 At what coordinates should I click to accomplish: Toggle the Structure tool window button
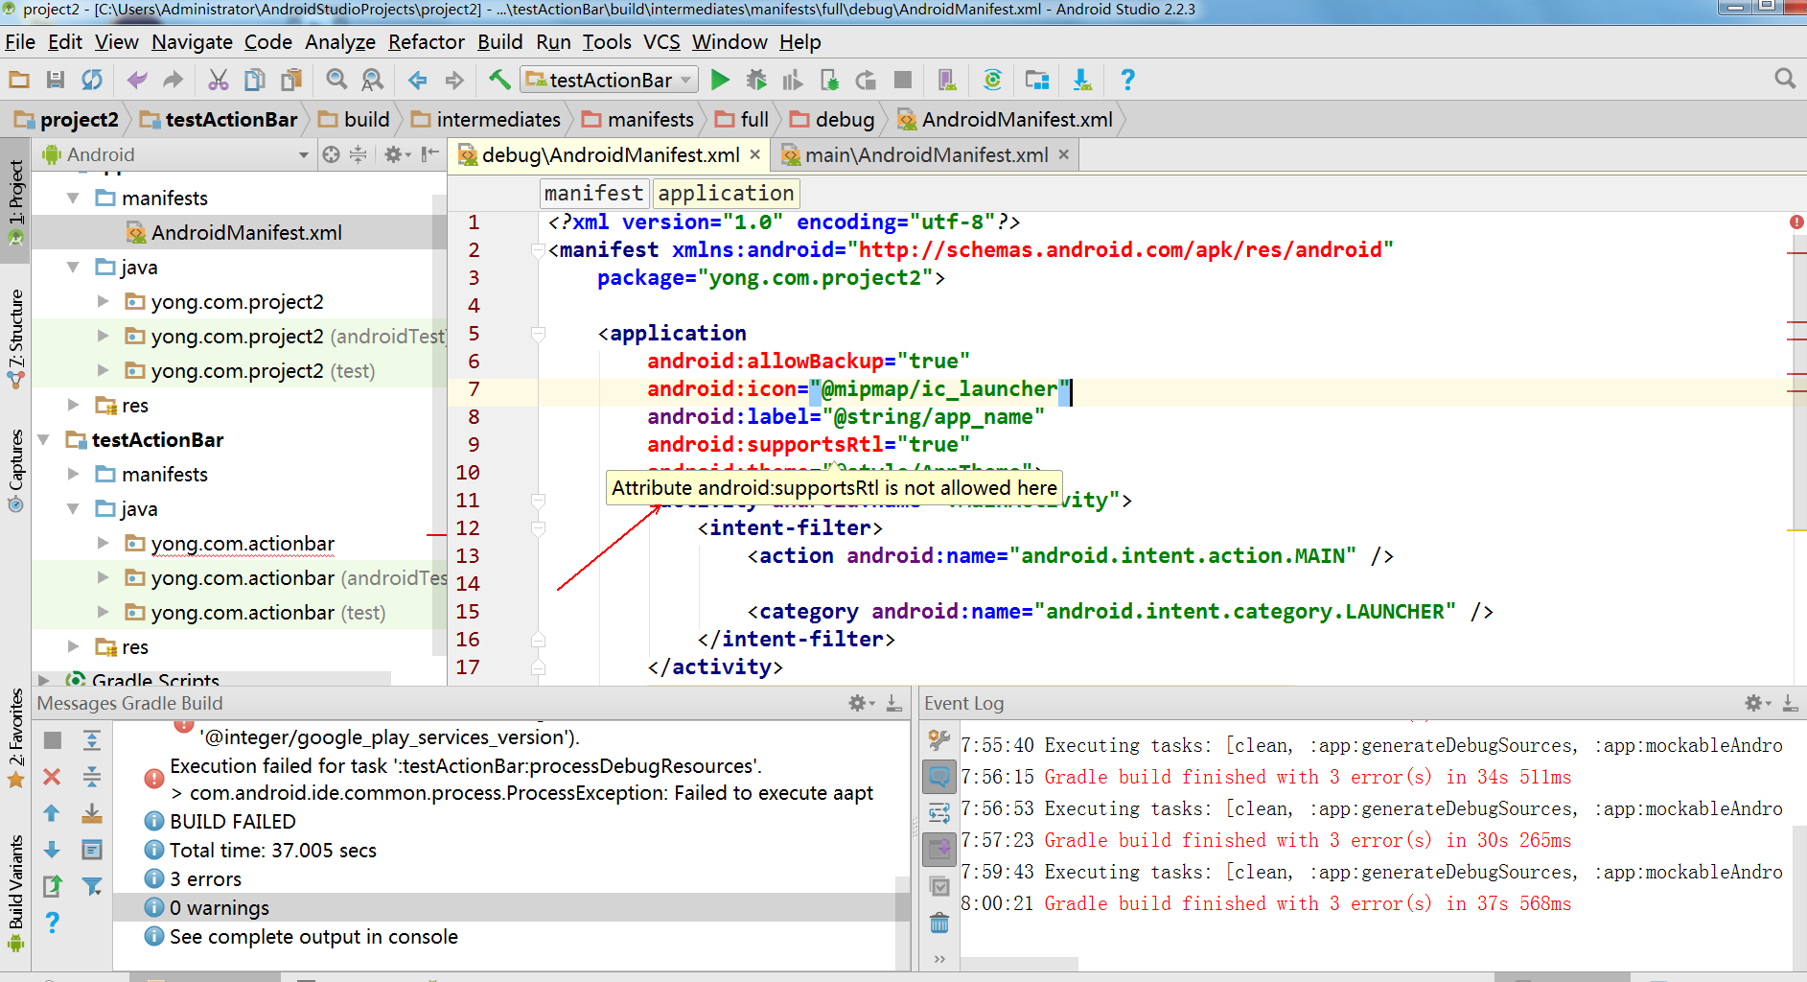15,338
